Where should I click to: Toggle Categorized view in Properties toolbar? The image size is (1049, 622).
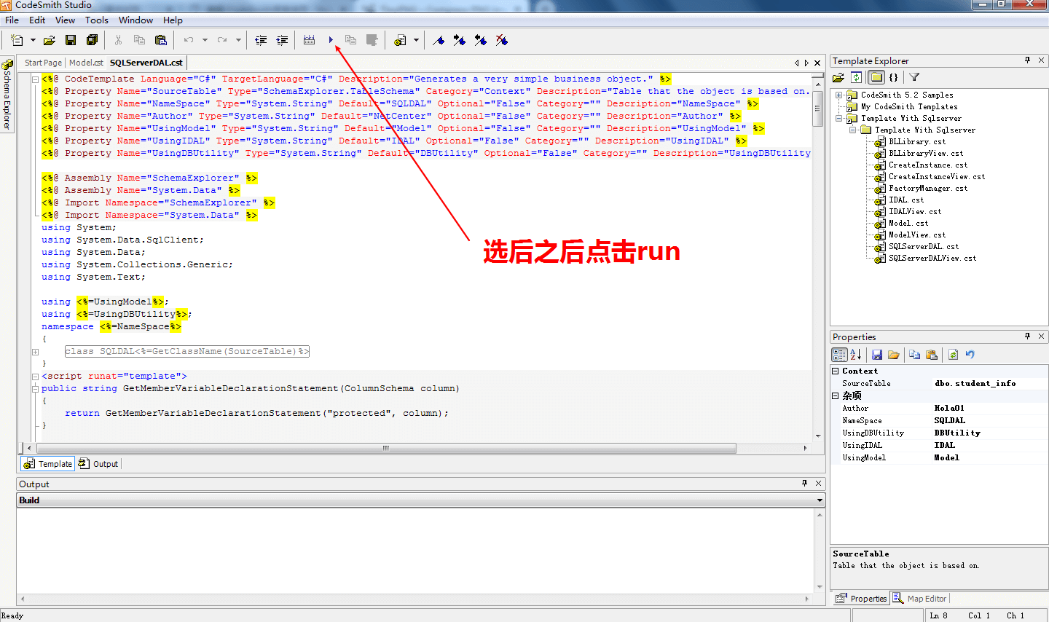tap(839, 355)
